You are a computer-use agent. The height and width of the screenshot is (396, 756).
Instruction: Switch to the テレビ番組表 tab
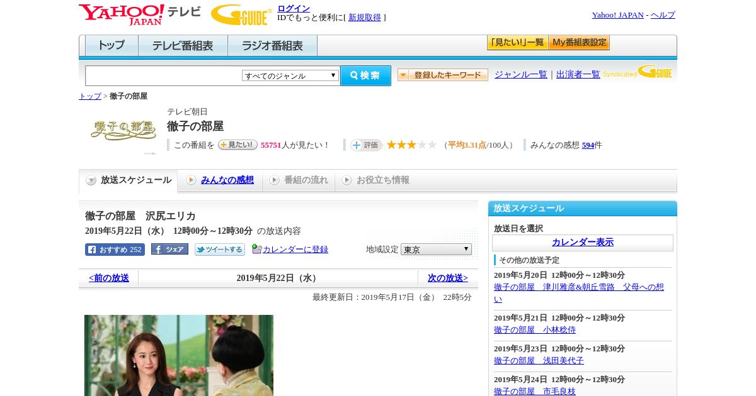click(183, 45)
